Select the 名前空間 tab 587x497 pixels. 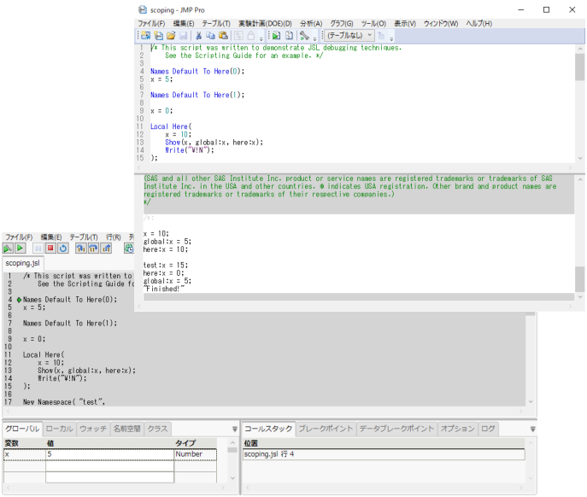pos(127,429)
